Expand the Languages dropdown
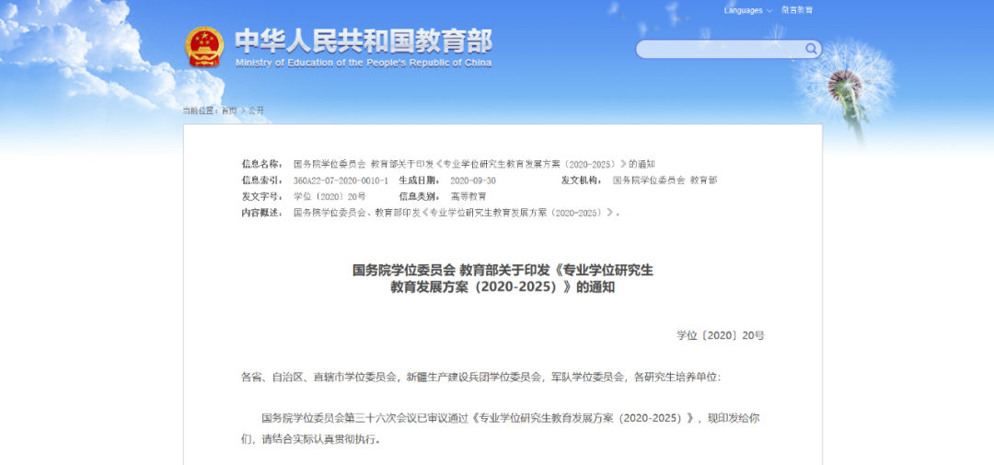This screenshot has width=994, height=465. [x=747, y=10]
